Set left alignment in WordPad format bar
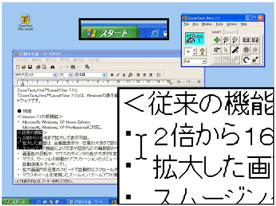The width and height of the screenshot is (276, 206). 138,75
